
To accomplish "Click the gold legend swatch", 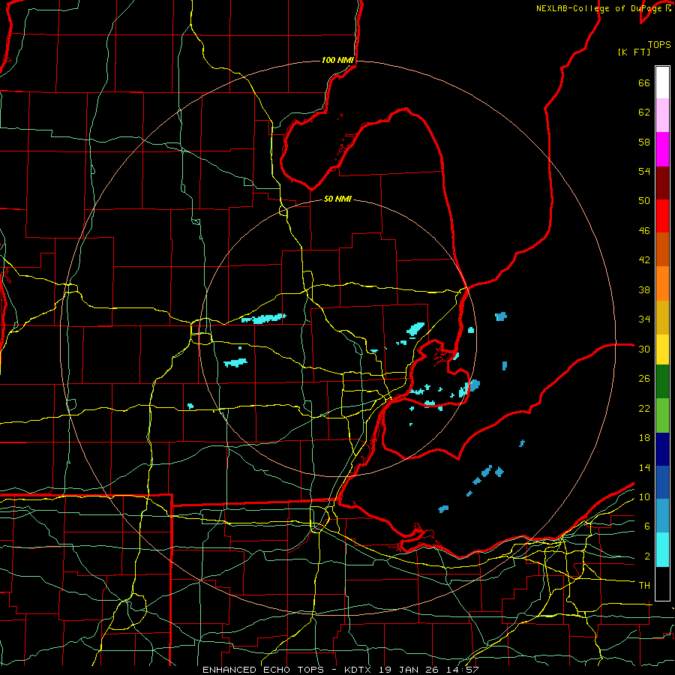I will pos(662,317).
